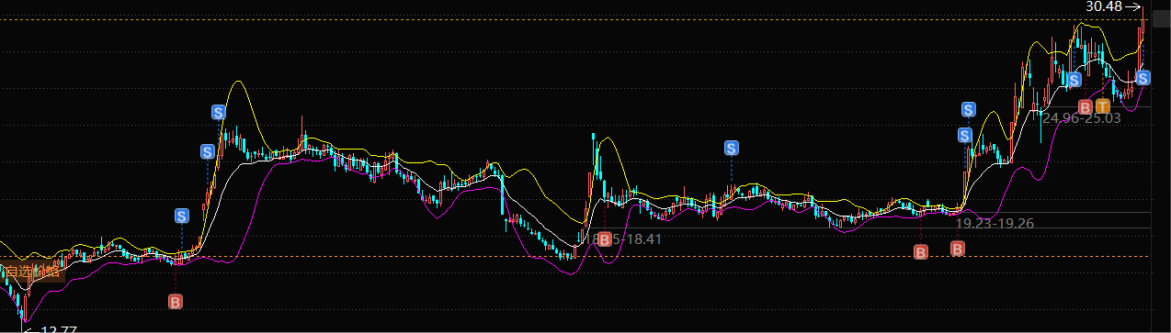Select the B marker next to the 18.41 price label
The height and width of the screenshot is (333, 1171).
[x=604, y=239]
